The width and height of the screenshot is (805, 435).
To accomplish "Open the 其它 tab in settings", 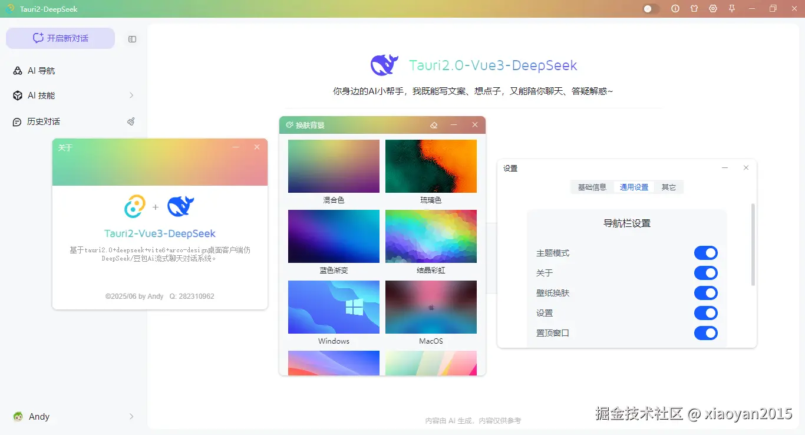I will tap(669, 187).
